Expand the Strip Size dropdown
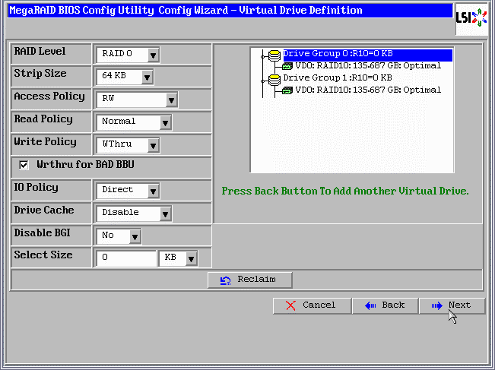Image resolution: width=495 pixels, height=370 pixels. tap(147, 77)
